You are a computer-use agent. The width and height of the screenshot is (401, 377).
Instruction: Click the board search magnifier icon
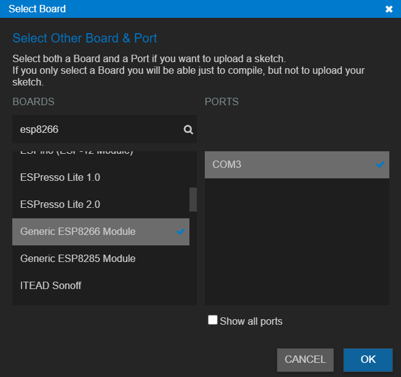click(x=188, y=130)
